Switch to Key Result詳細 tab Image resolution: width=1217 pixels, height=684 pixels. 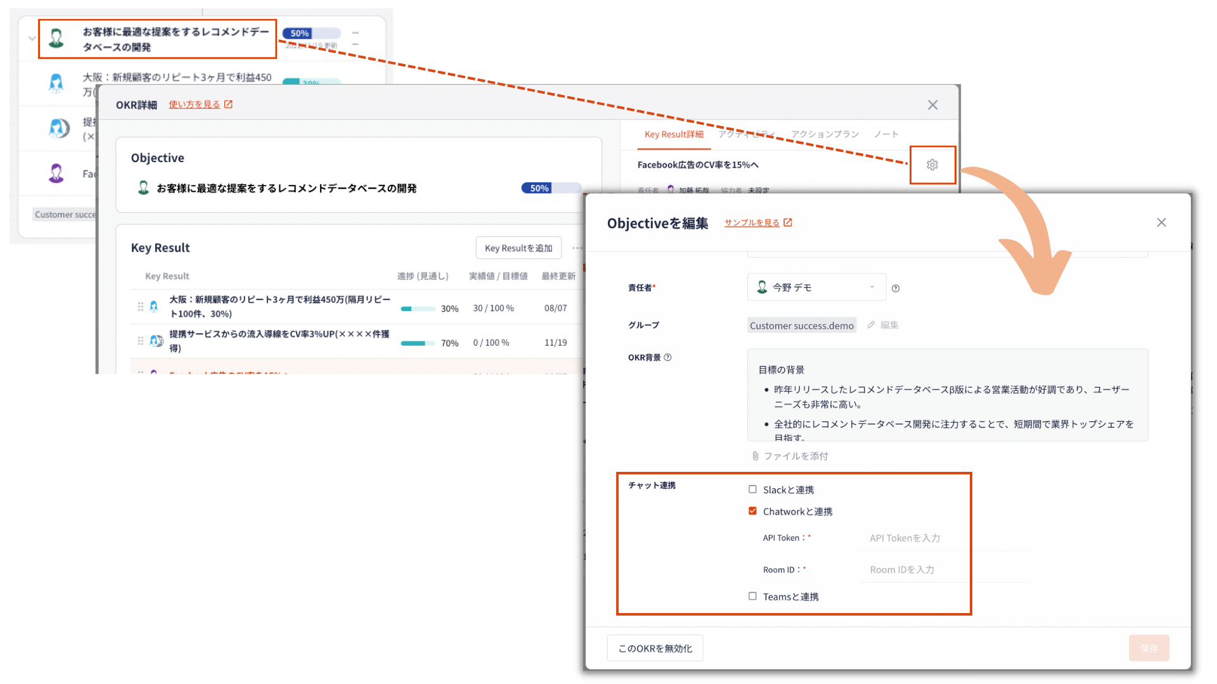[x=674, y=134]
